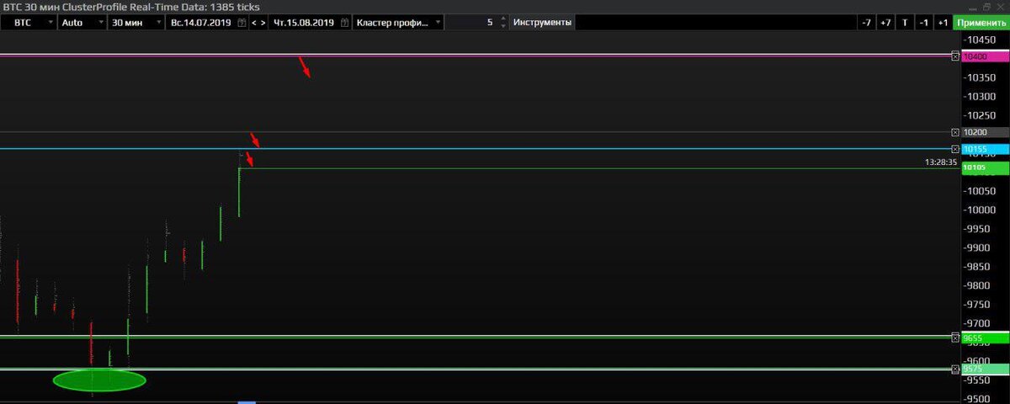Click the 9500 price scale value
The width and height of the screenshot is (1010, 404).
coord(977,398)
